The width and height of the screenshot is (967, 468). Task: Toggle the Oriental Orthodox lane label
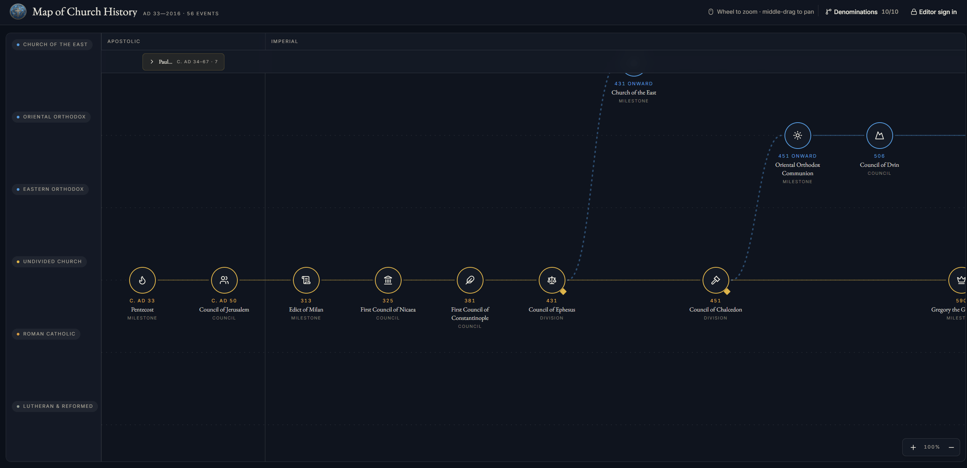(51, 117)
